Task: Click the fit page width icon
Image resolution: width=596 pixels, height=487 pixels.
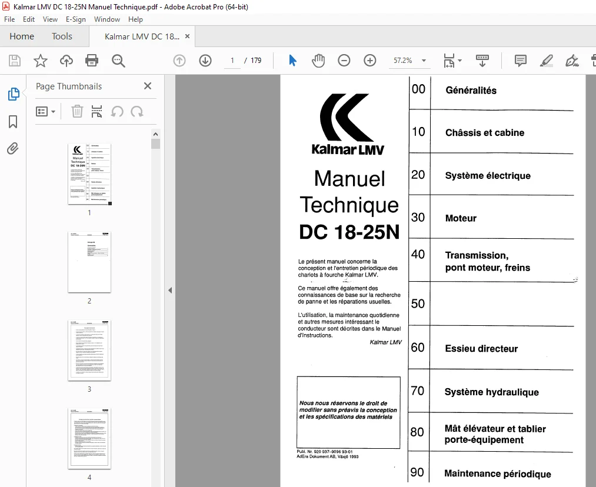Action: point(449,61)
